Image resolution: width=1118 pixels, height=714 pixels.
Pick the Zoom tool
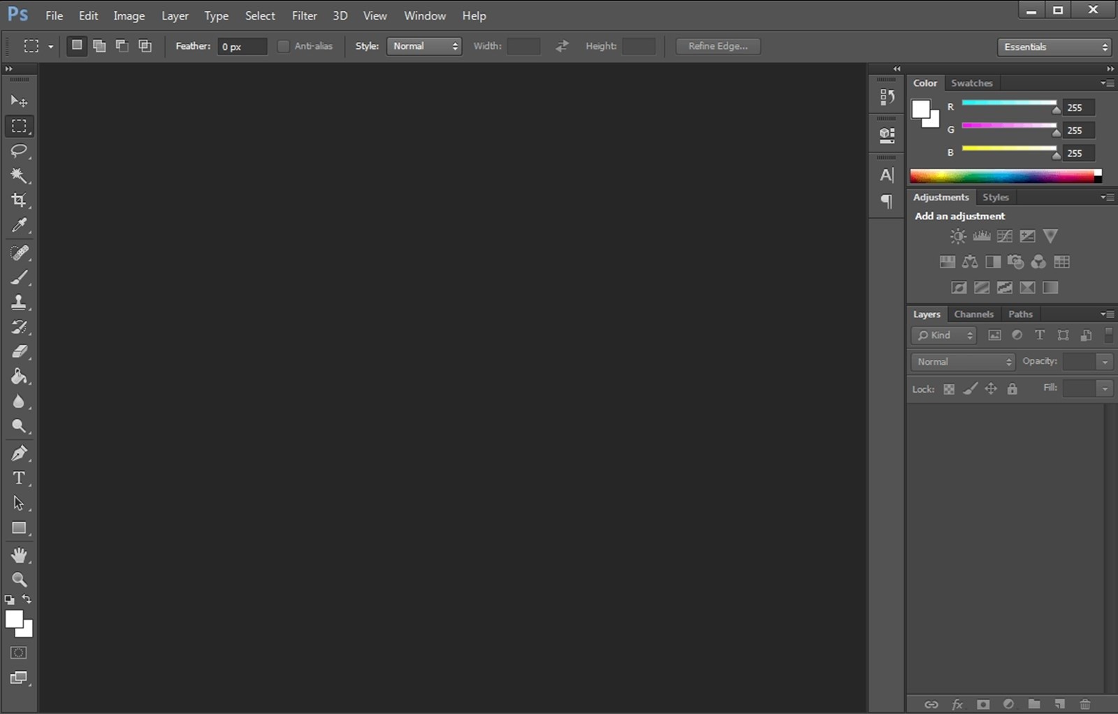click(x=19, y=579)
